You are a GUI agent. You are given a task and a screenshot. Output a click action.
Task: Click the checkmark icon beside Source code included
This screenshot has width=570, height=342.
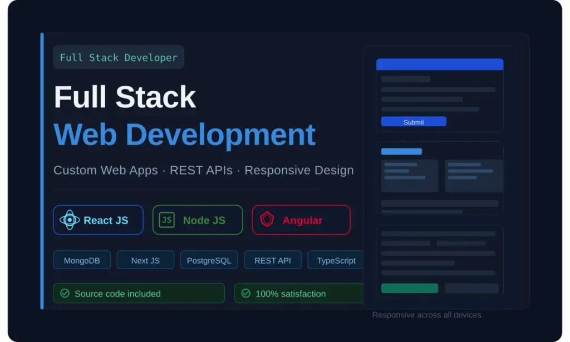point(65,294)
